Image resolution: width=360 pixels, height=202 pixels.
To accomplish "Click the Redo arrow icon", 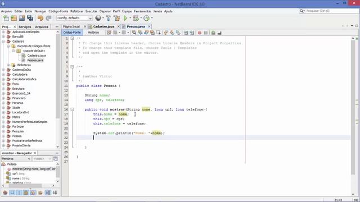I will 48,18.
